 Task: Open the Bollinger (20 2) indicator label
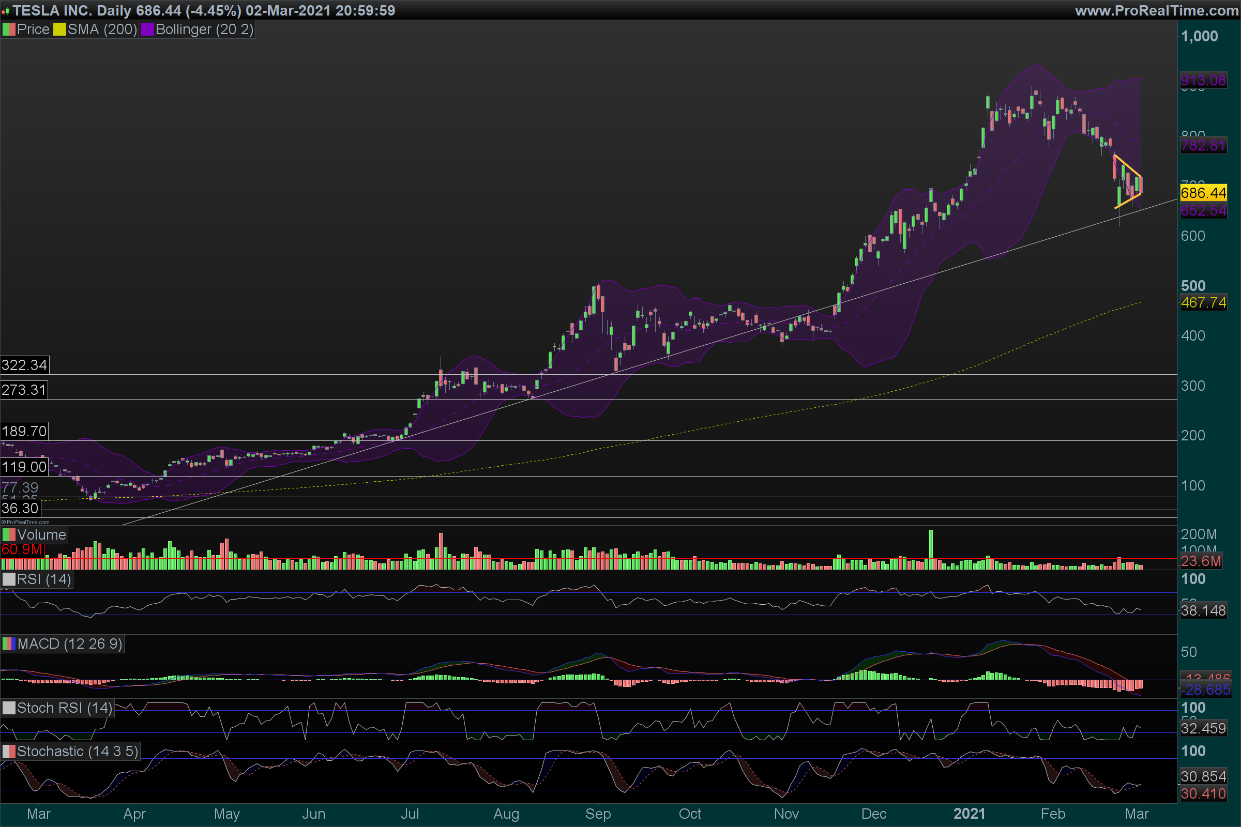click(204, 29)
